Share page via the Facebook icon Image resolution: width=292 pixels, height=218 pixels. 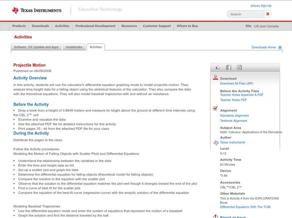click(x=228, y=67)
